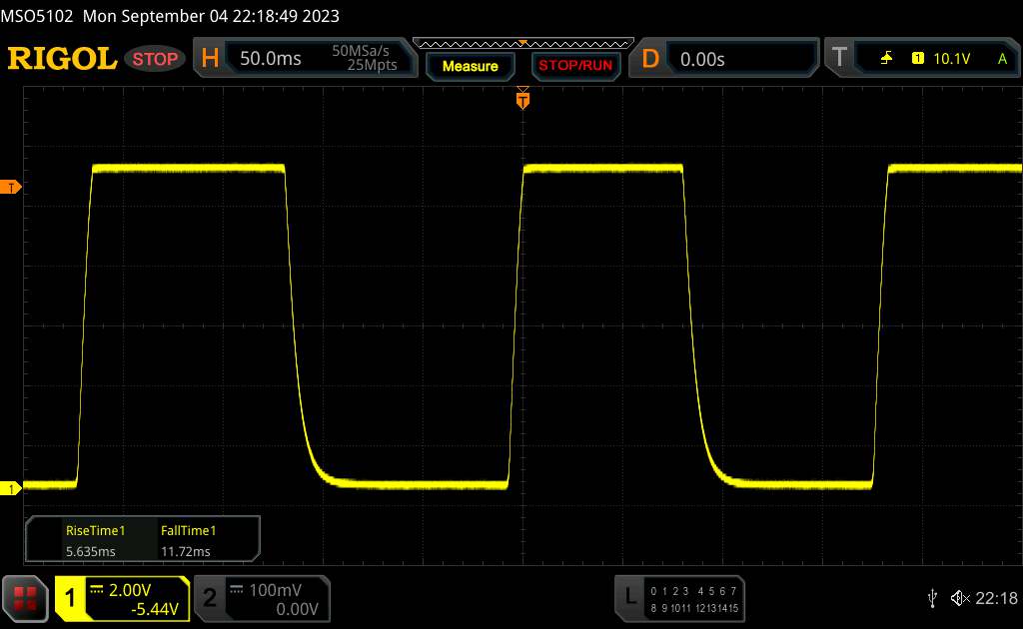Image resolution: width=1023 pixels, height=629 pixels.
Task: Click the RIGOL logo
Action: coord(62,59)
